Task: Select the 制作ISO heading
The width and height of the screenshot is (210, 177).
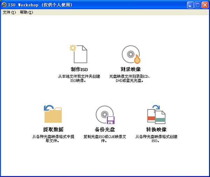Action: (79, 69)
